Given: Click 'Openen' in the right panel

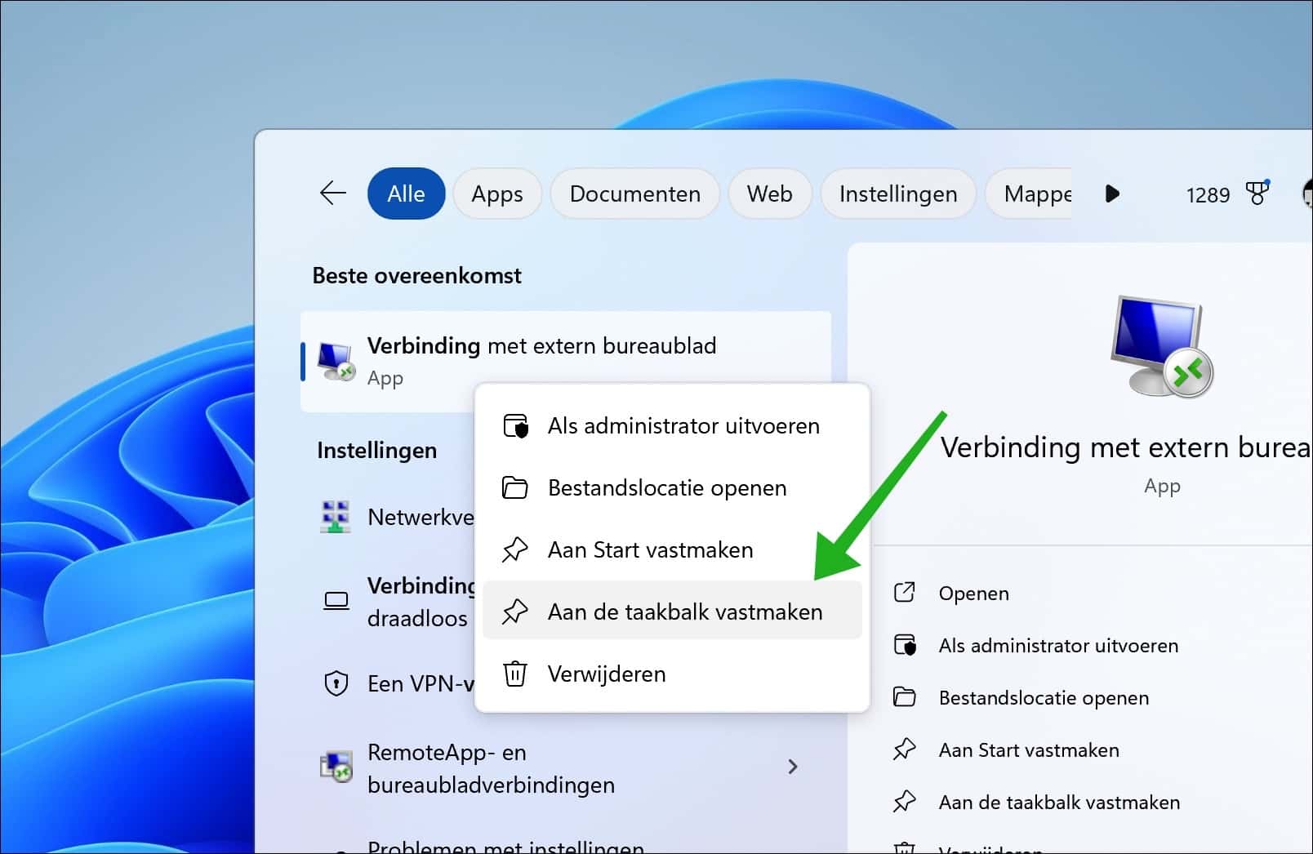Looking at the screenshot, I should [973, 593].
